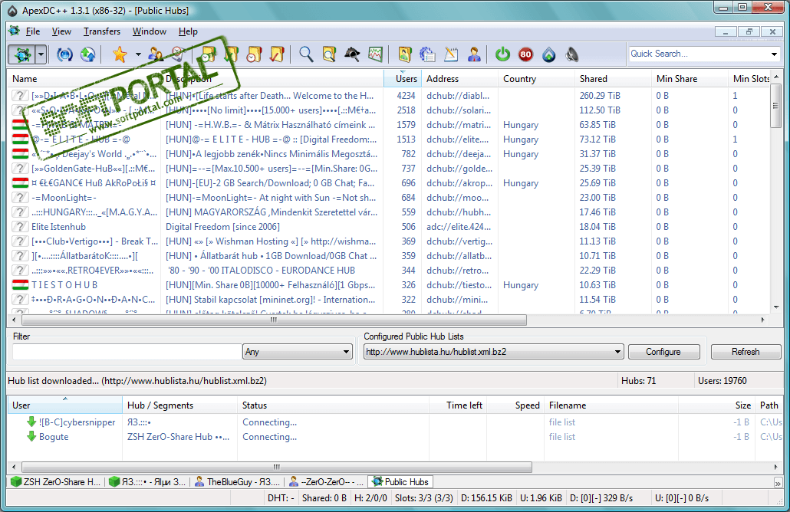The height and width of the screenshot is (512, 790).
Task: Select hub row 'T I E S T O H U B'
Action: pyautogui.click(x=388, y=285)
